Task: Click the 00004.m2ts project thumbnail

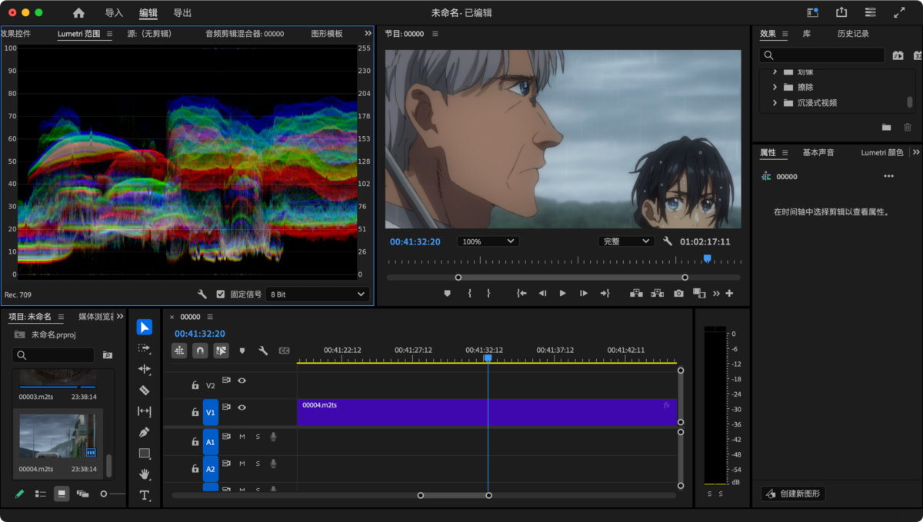Action: [x=58, y=436]
